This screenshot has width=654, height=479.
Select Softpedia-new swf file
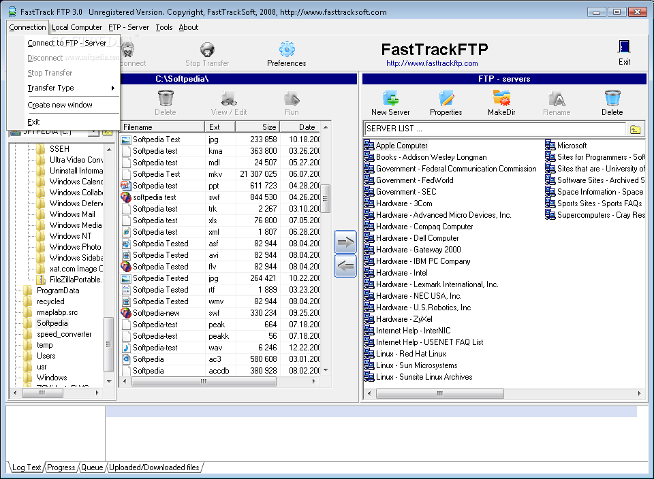[220, 313]
